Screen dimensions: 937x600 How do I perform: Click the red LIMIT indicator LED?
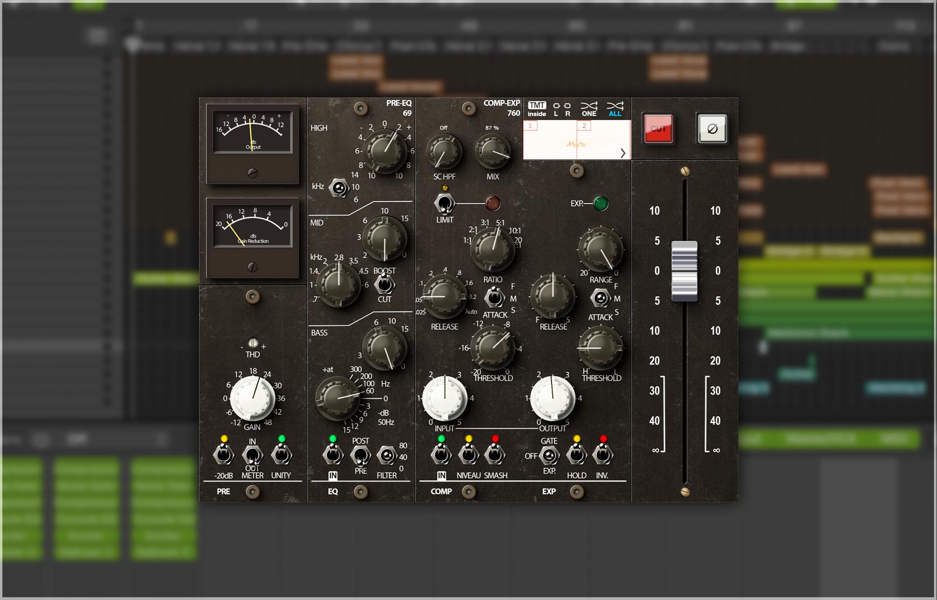click(492, 203)
